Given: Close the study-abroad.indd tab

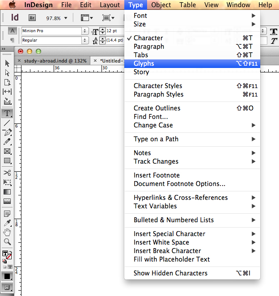Looking at the screenshot, I should coord(19,61).
